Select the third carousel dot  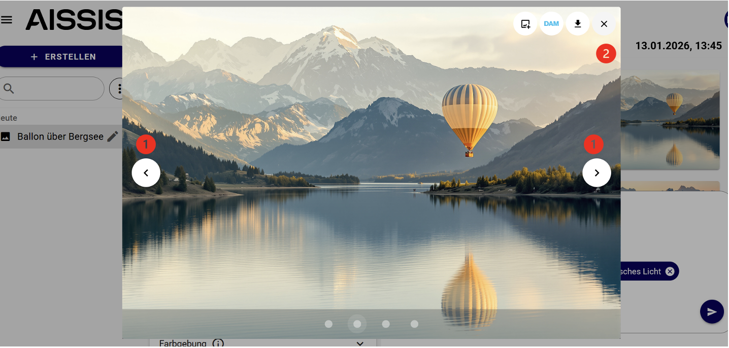pyautogui.click(x=386, y=324)
